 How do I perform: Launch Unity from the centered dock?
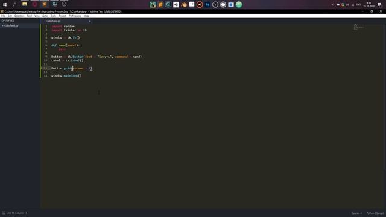[x=176, y=4]
